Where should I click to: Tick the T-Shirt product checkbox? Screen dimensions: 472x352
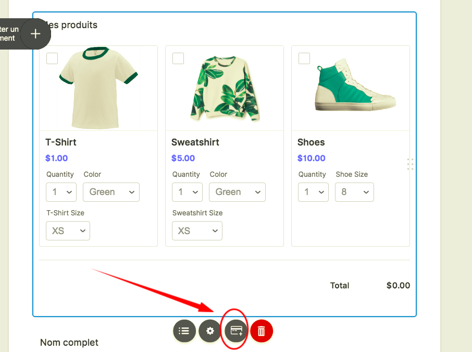pos(52,58)
